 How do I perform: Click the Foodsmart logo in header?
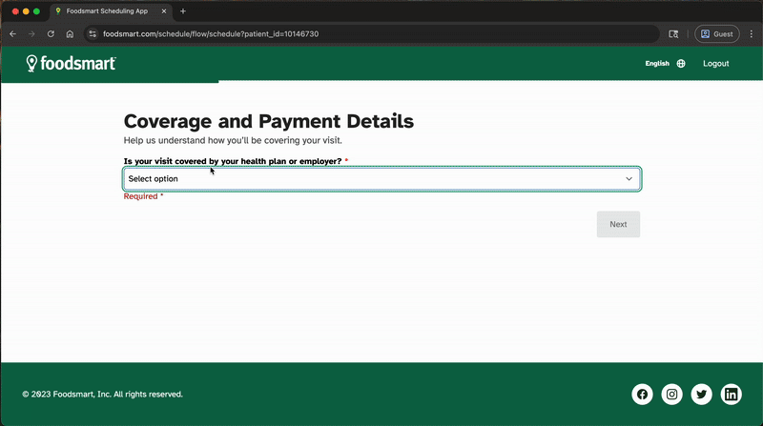[72, 64]
